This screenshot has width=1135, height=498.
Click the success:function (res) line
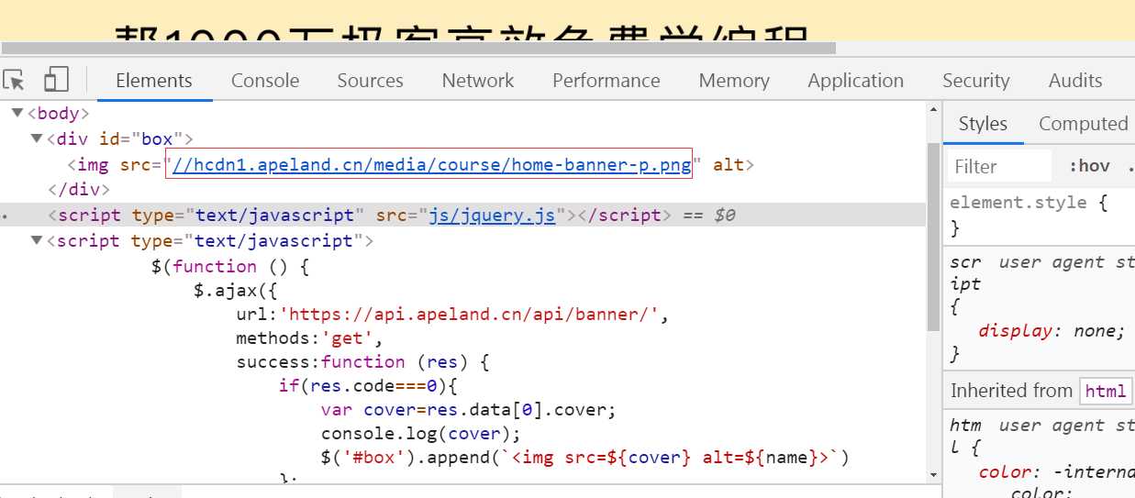[x=362, y=362]
